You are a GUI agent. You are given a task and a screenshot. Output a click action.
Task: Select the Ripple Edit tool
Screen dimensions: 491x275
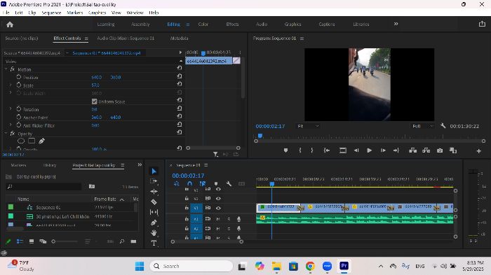(x=154, y=191)
